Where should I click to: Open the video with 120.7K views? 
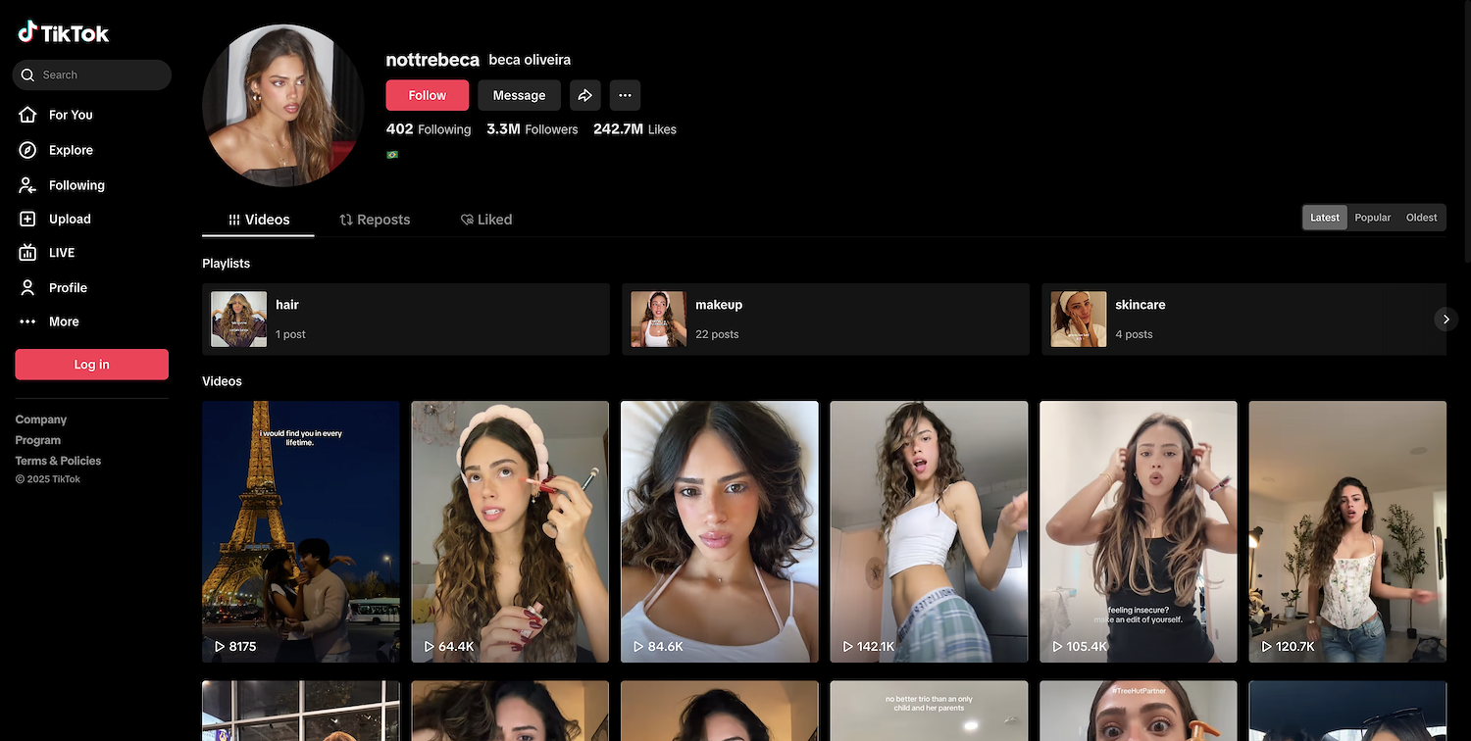pyautogui.click(x=1347, y=531)
